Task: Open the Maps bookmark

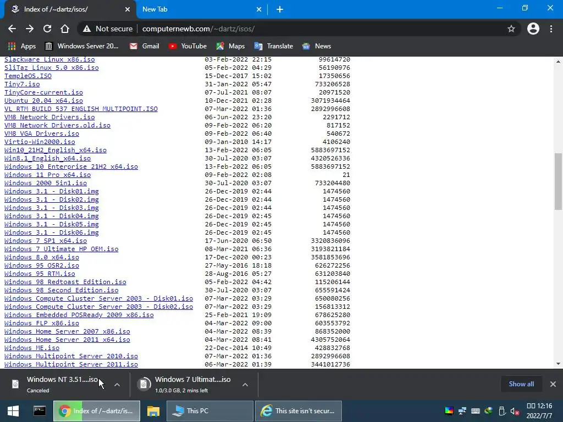Action: click(x=230, y=46)
